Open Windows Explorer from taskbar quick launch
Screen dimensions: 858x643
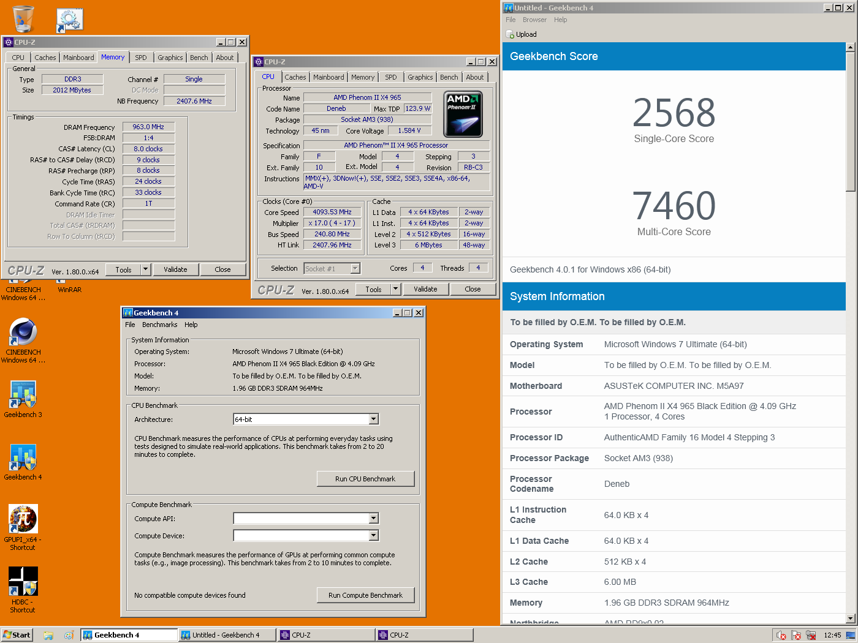click(48, 636)
